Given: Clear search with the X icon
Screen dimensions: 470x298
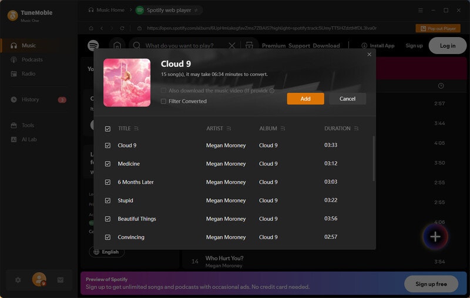Looking at the screenshot, I should [232, 46].
